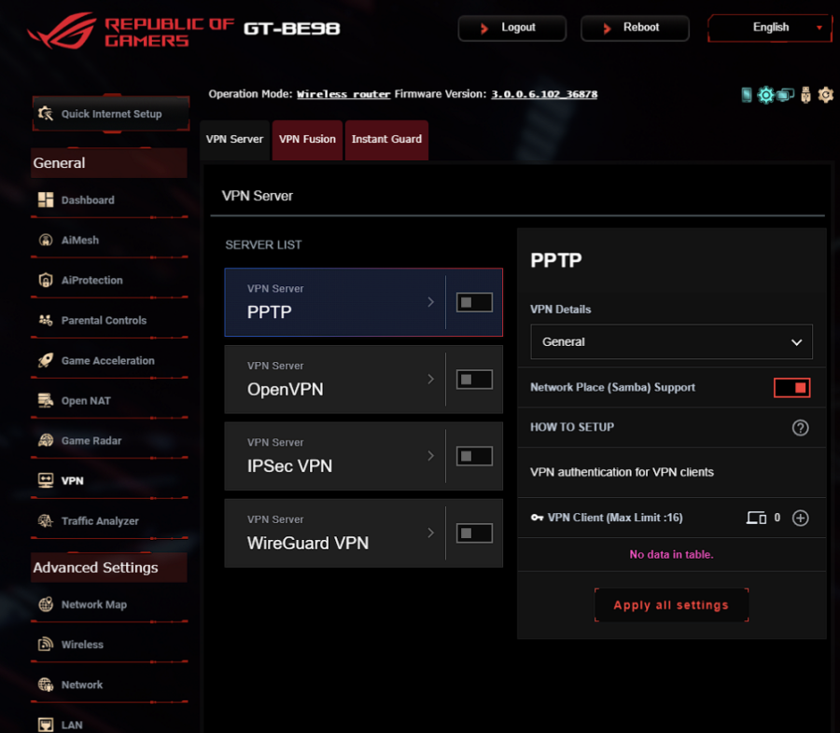
Task: Expand the PPTP server chevron
Action: tap(430, 302)
